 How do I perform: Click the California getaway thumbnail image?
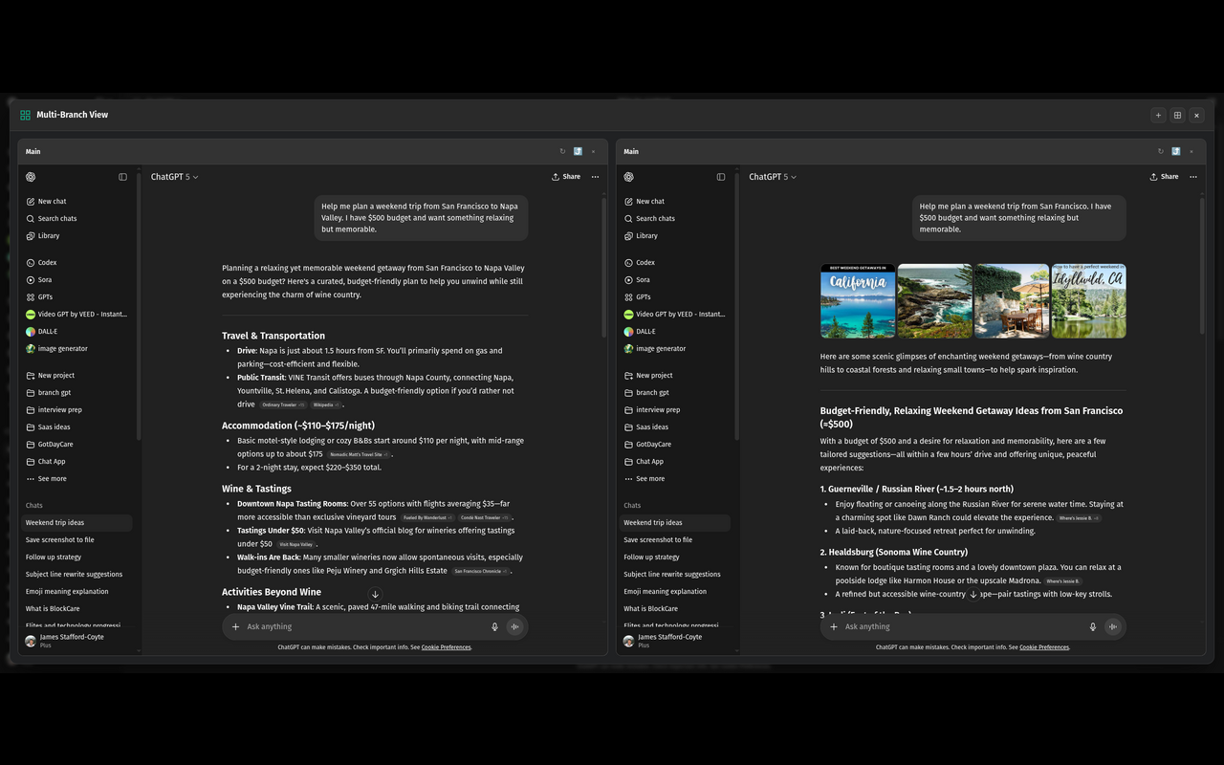(858, 301)
